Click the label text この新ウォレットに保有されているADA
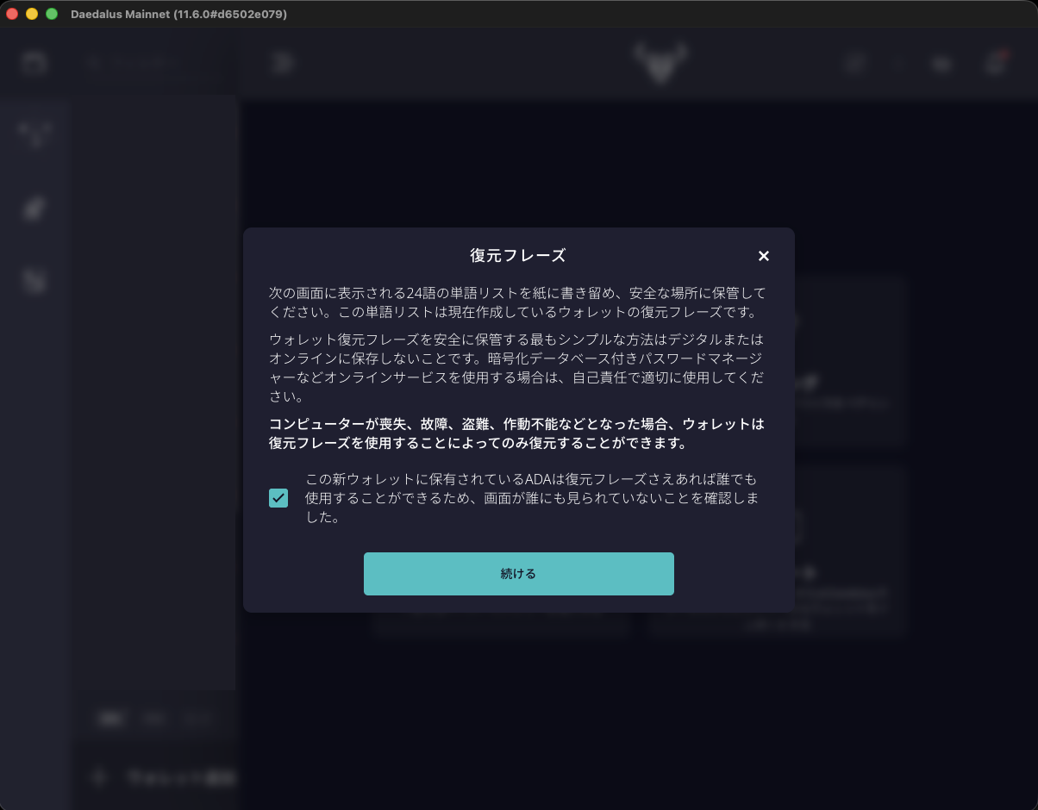This screenshot has height=810, width=1038. 532,498
